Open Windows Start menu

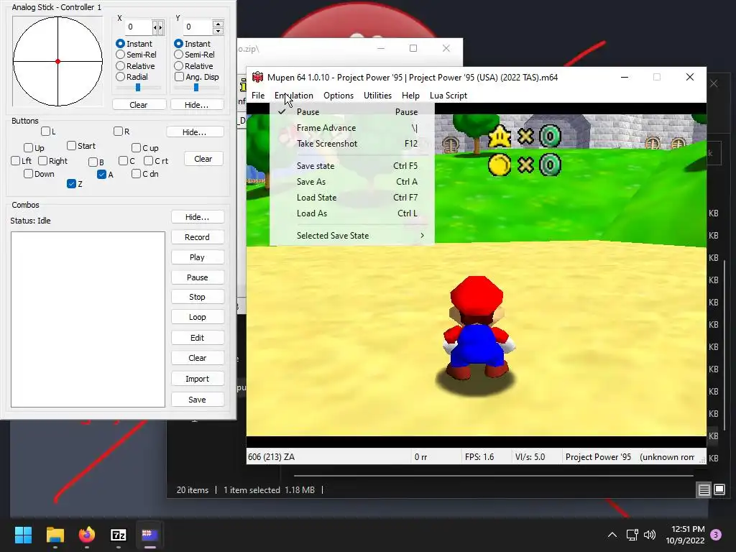coord(23,535)
